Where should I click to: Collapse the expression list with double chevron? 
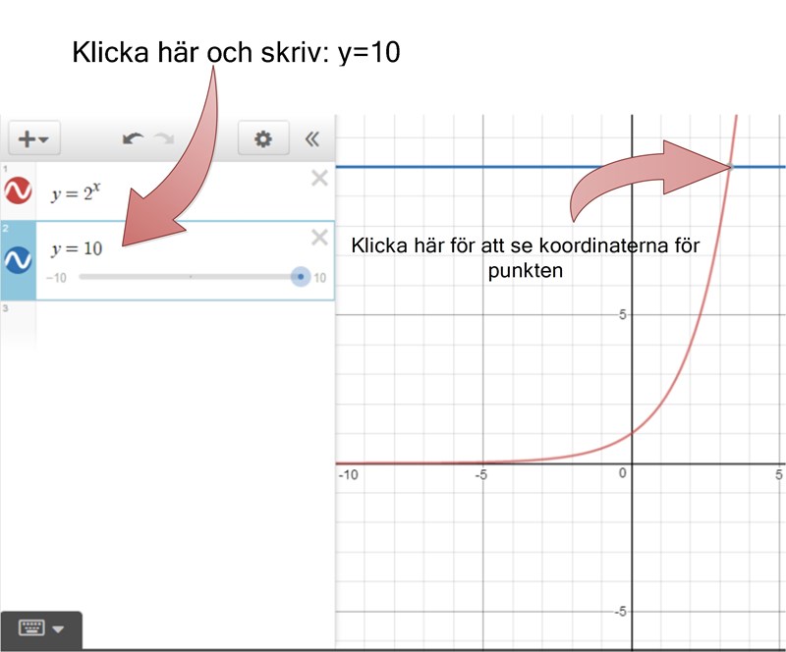(312, 139)
